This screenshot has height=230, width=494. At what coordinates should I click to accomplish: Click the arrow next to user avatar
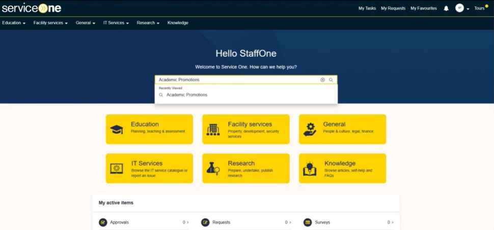coord(468,9)
